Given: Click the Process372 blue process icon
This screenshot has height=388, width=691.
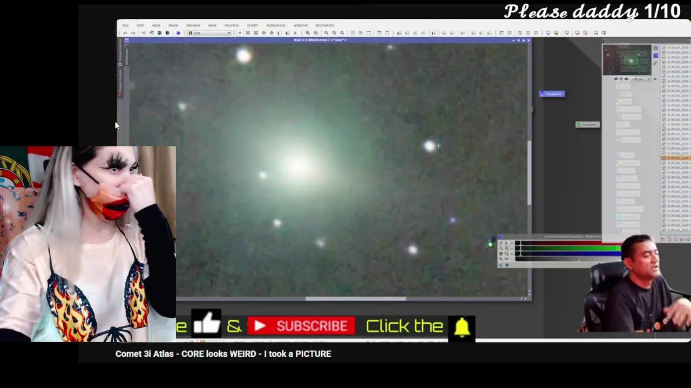Looking at the screenshot, I should (x=552, y=94).
